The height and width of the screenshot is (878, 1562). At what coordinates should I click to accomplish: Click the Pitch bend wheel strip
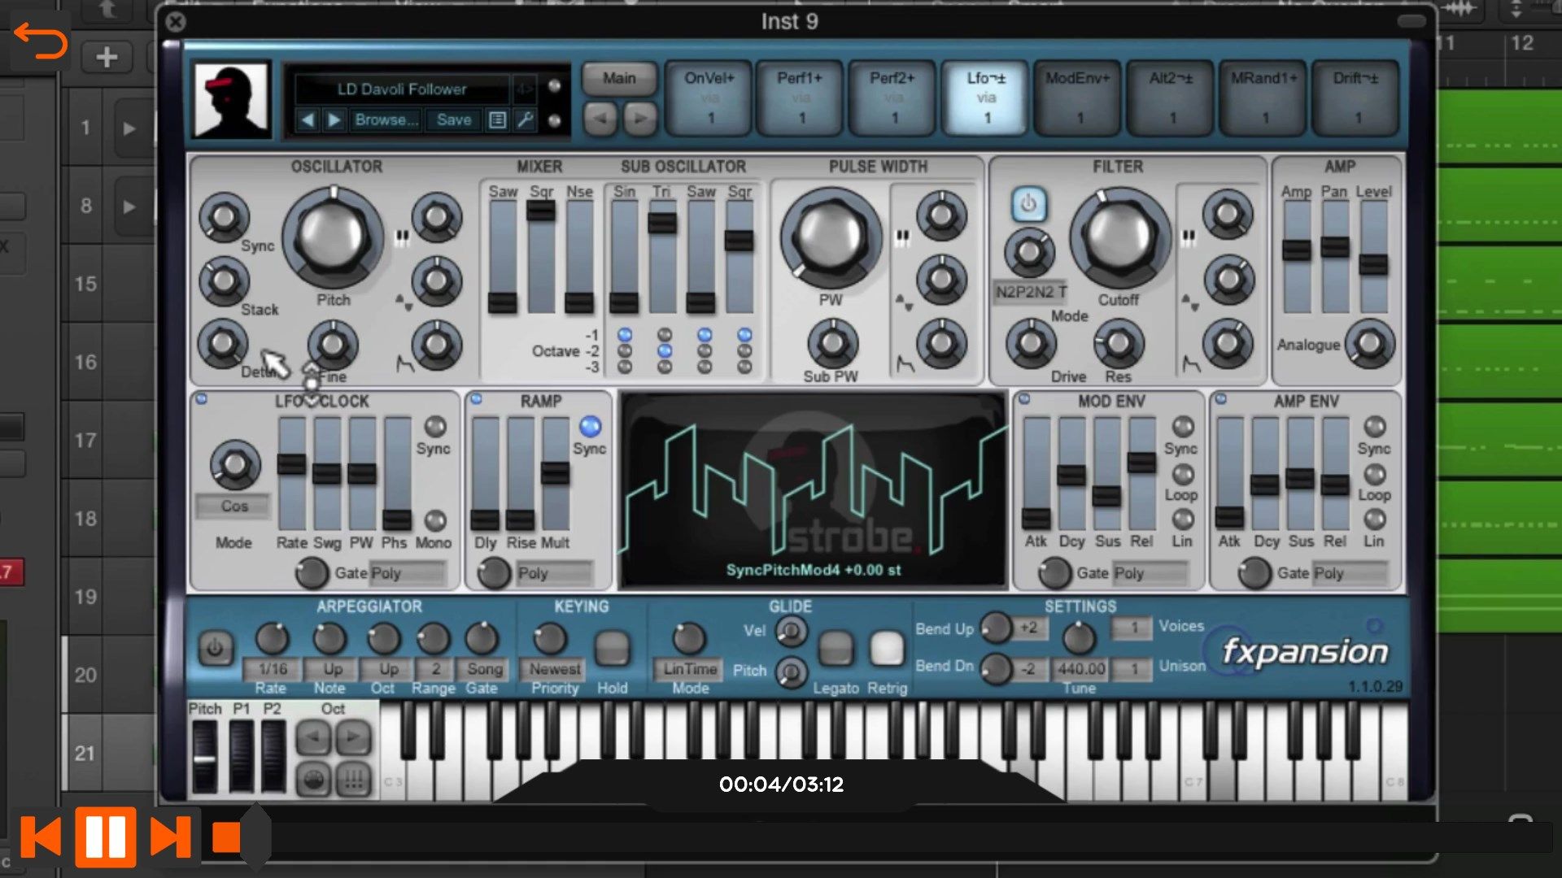[x=204, y=756]
